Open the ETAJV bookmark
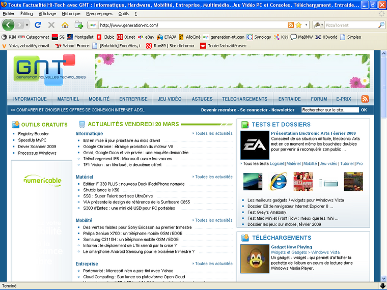 click(x=167, y=37)
